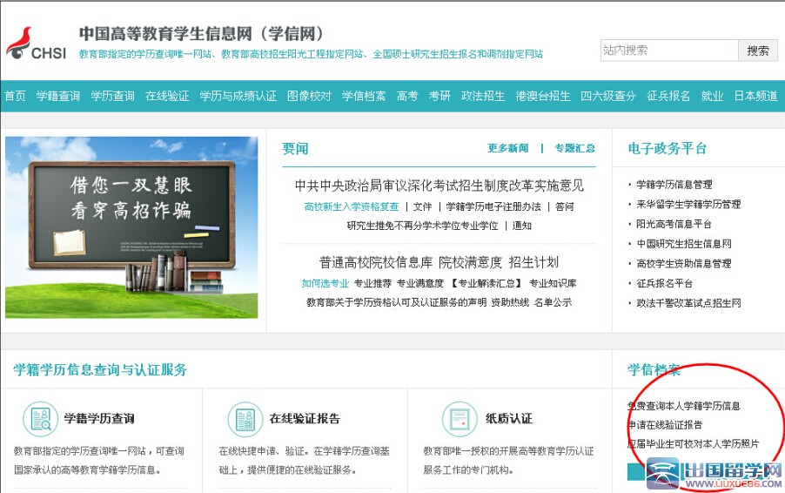The image size is (785, 493).
Task: Click the 纸质认证 certificate icon
Action: (x=460, y=419)
